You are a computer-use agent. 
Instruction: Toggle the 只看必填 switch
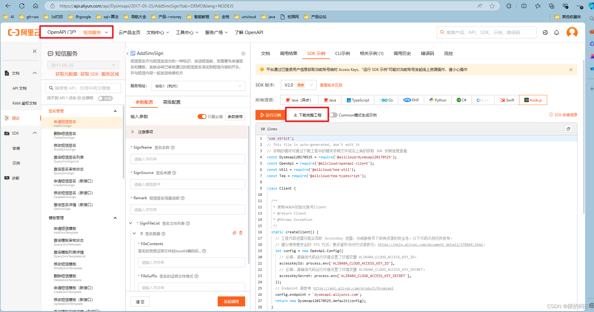[202, 116]
